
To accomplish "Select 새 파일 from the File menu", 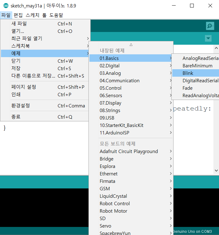I will (x=45, y=24).
